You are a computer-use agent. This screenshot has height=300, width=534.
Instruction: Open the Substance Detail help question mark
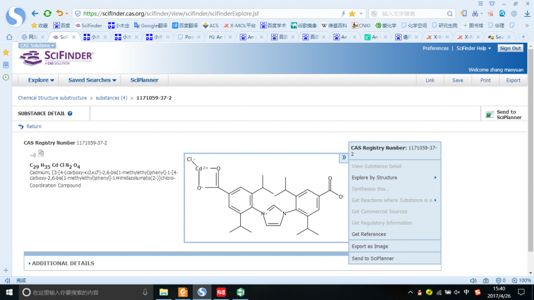click(70, 113)
